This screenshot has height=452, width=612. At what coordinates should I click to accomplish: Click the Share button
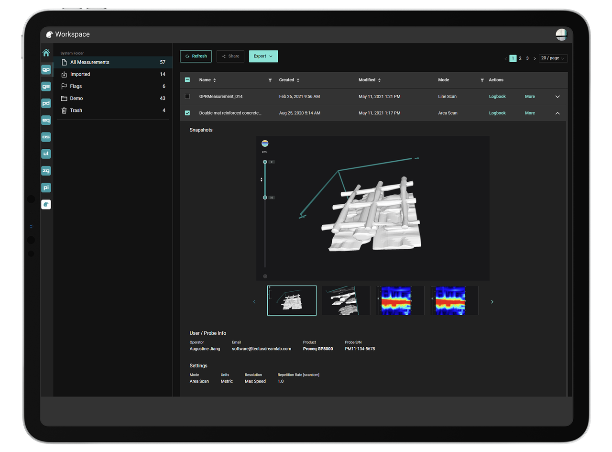coord(230,56)
